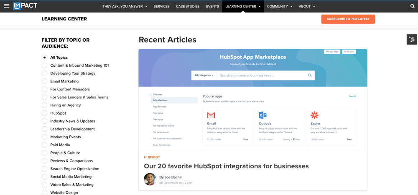Click Joe Bachir's author avatar

pyautogui.click(x=150, y=179)
